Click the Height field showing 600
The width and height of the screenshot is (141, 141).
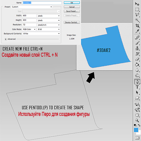point(29,20)
